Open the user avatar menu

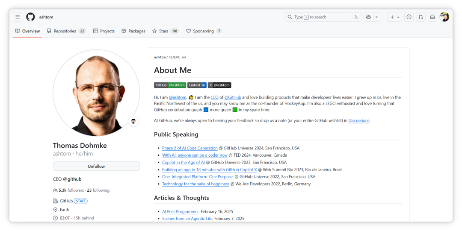444,17
